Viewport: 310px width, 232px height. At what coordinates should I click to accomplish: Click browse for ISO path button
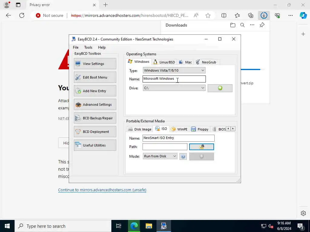click(201, 147)
